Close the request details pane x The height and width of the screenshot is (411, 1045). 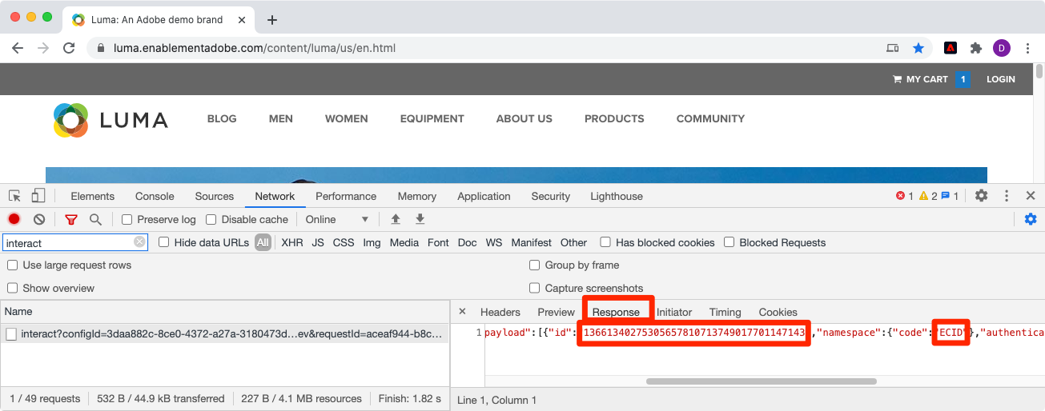(x=462, y=312)
